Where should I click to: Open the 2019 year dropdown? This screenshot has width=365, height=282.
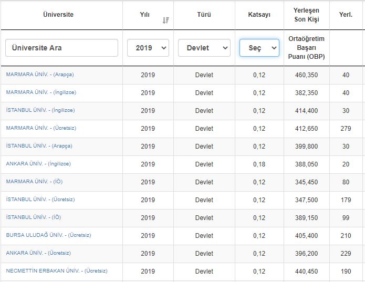(148, 48)
